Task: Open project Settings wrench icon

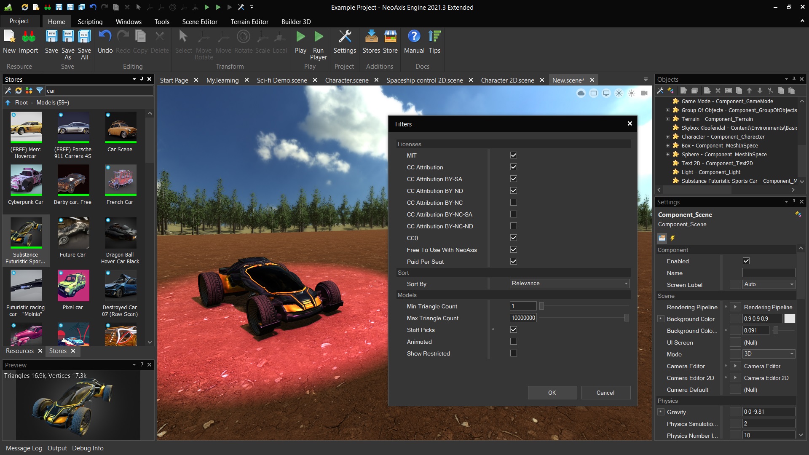Action: (345, 37)
